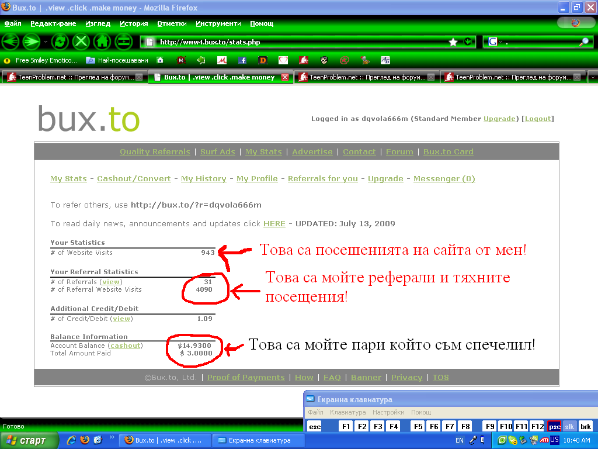Click the F5 key on the on-screen keyboard
The width and height of the screenshot is (598, 449).
point(418,426)
